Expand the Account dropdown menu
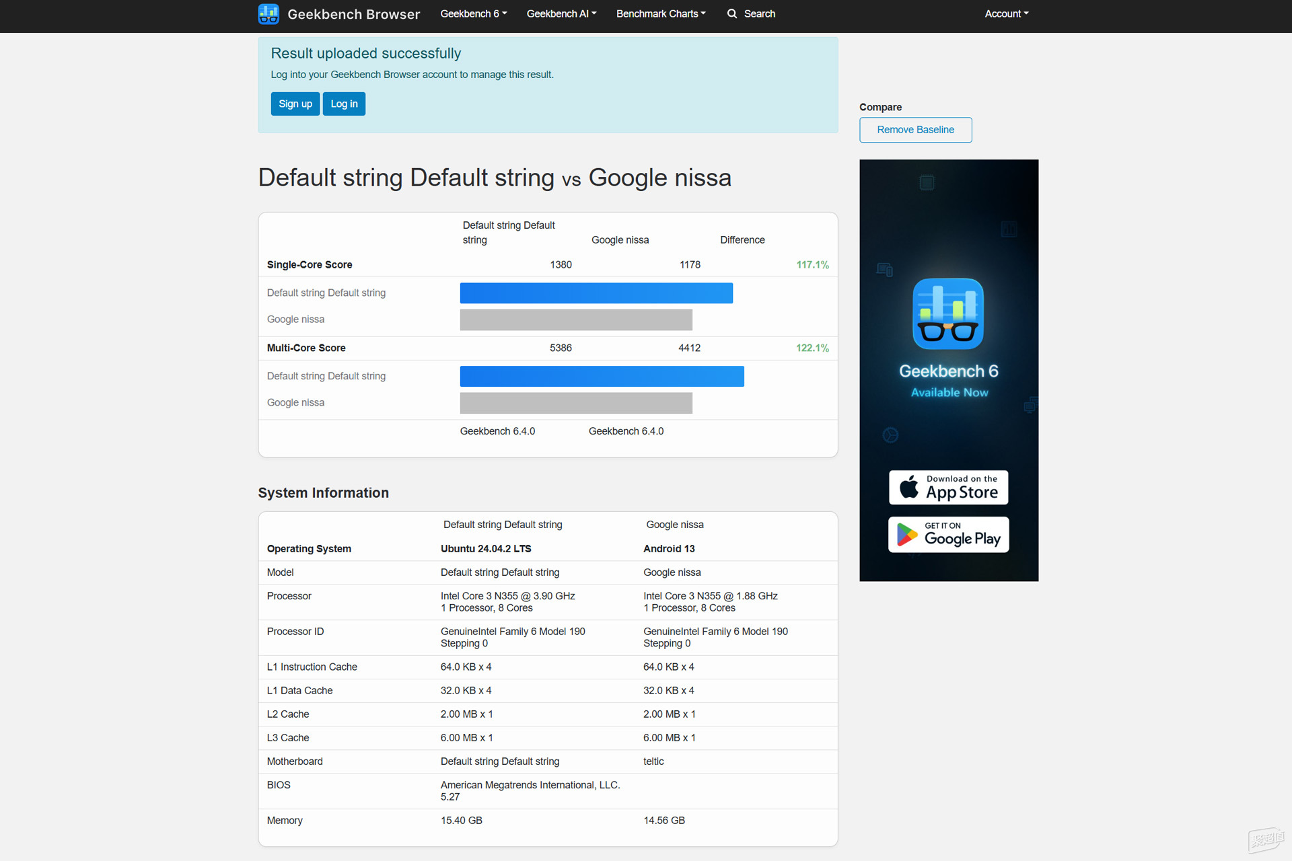Viewport: 1292px width, 861px height. [x=1007, y=13]
